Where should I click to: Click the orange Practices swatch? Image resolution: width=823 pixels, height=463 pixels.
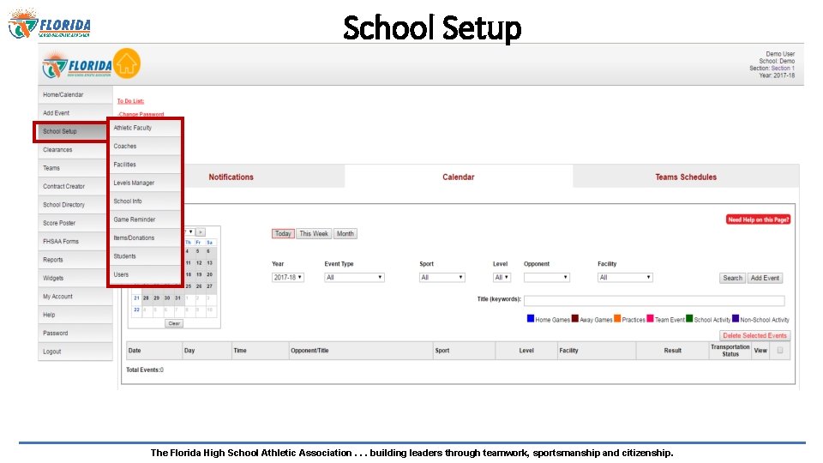pyautogui.click(x=617, y=319)
